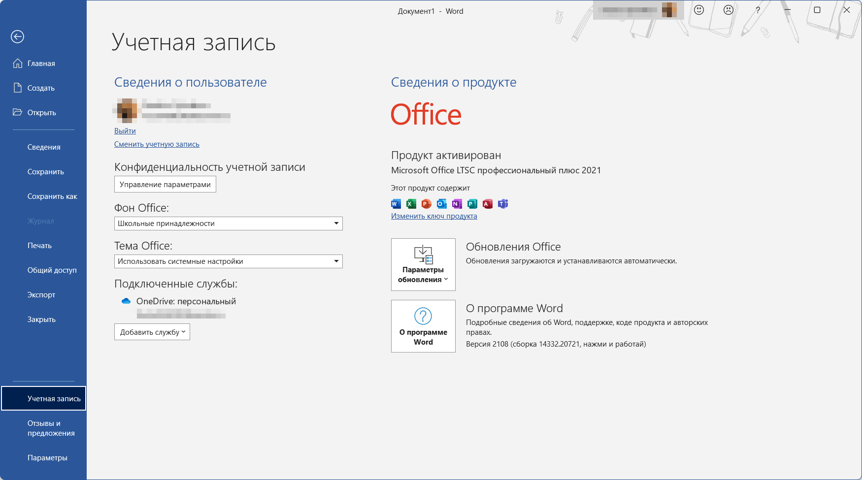This screenshot has width=862, height=480.
Task: Select Сохранить in the sidebar
Action: [x=46, y=172]
